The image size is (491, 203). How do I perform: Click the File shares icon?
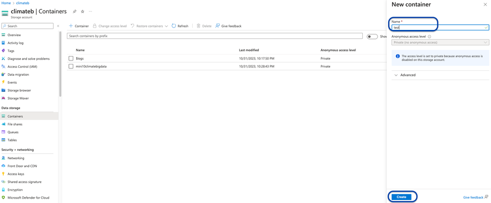tap(3, 124)
